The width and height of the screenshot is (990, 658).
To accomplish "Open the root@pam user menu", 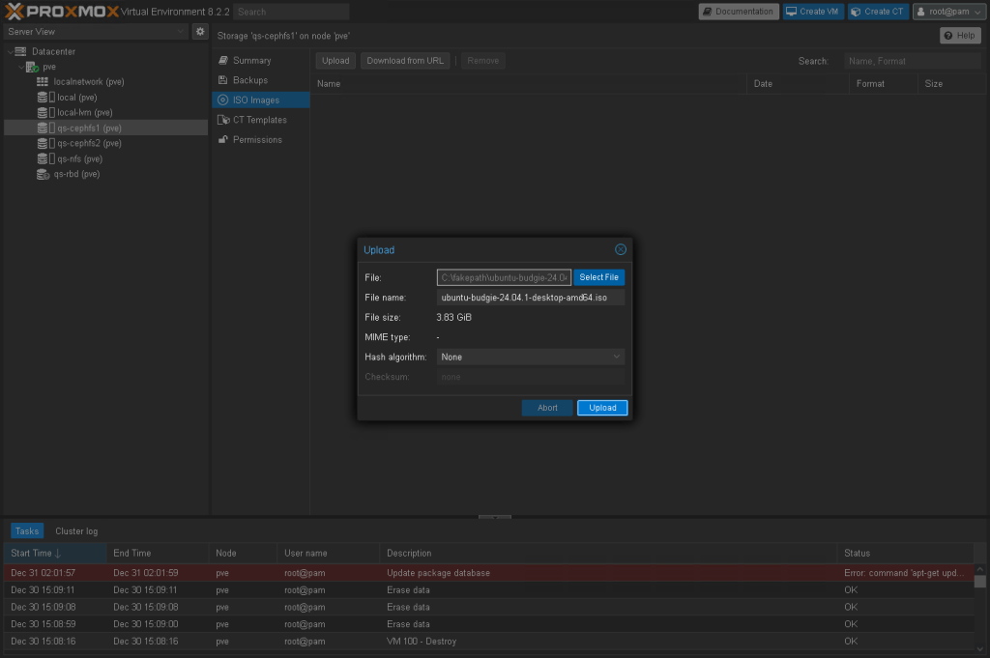I will [x=948, y=12].
